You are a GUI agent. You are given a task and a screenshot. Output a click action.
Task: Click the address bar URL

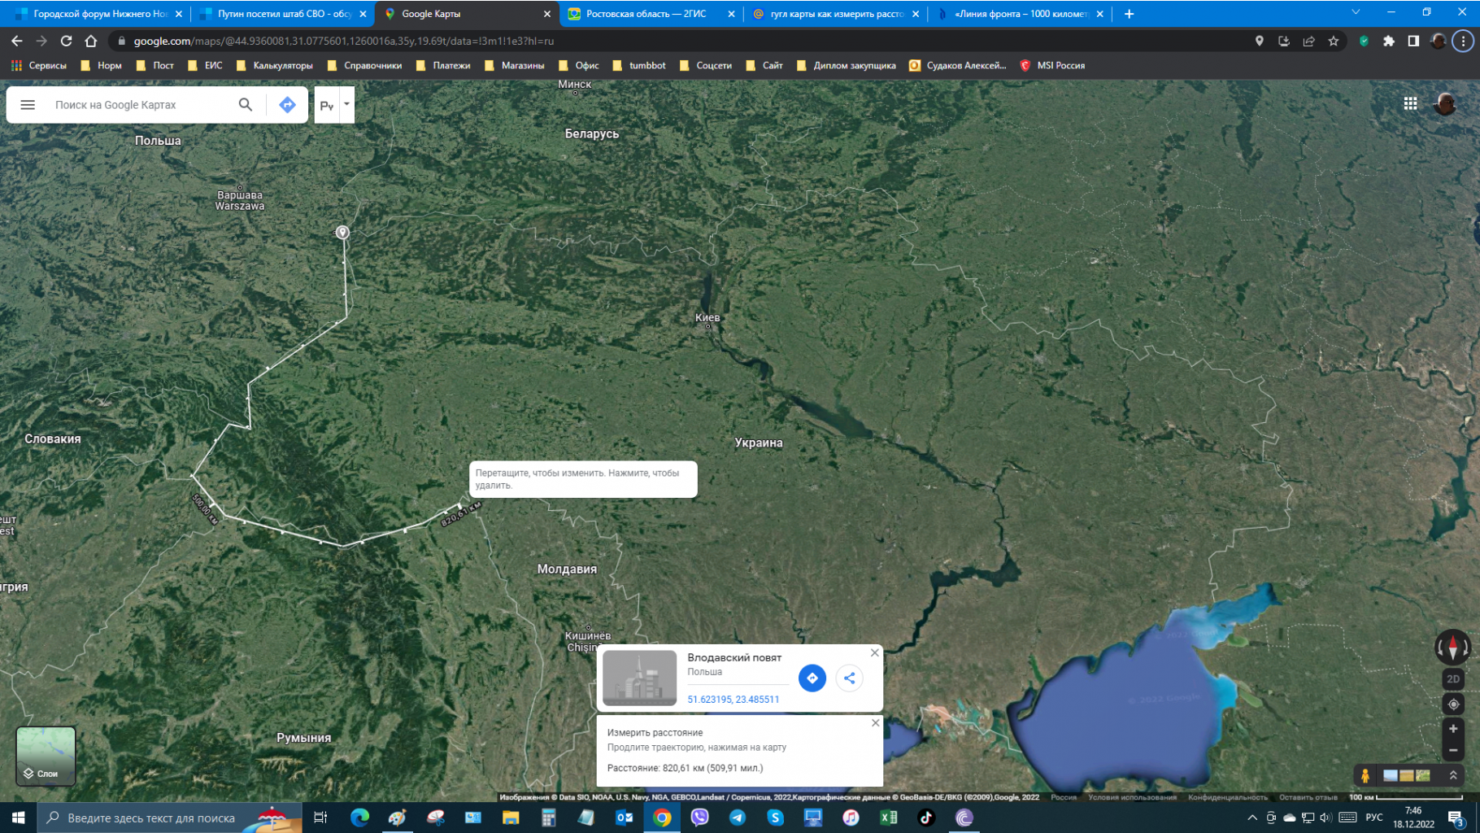point(344,41)
